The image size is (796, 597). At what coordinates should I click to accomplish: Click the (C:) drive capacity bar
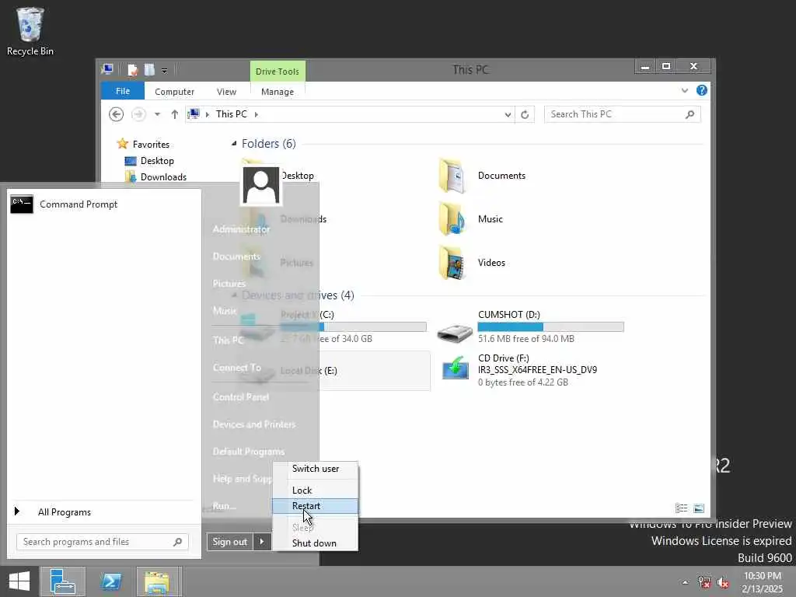pyautogui.click(x=354, y=327)
